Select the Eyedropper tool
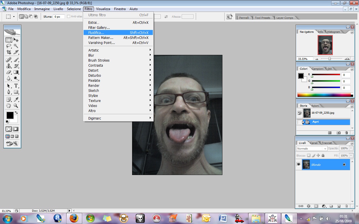The width and height of the screenshot is (359, 224). [x=16, y=99]
